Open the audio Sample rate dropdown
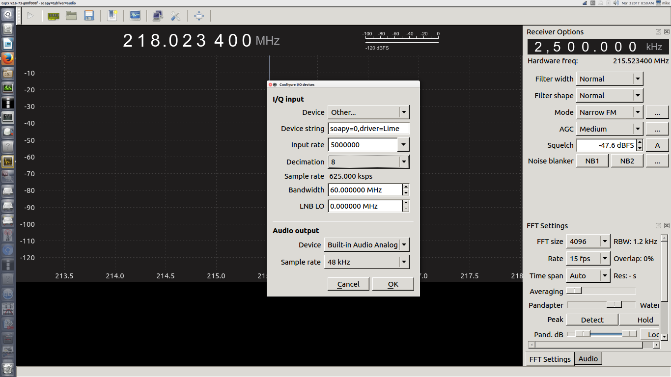This screenshot has height=377, width=671. 367,262
